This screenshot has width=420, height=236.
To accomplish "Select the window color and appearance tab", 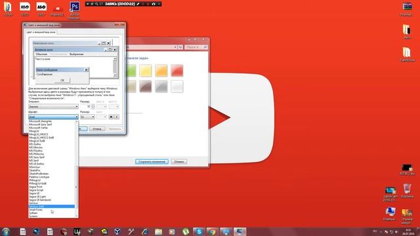I will pyautogui.click(x=41, y=32).
